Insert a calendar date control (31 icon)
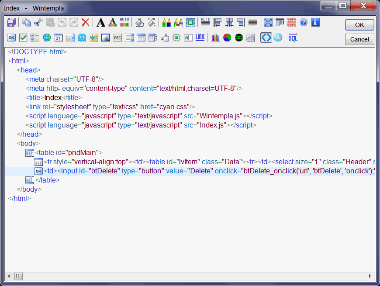This screenshot has width=380, height=286. (x=59, y=38)
